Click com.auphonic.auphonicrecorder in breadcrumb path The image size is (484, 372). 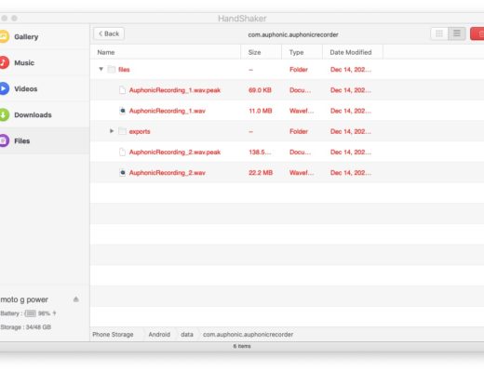[x=248, y=335]
